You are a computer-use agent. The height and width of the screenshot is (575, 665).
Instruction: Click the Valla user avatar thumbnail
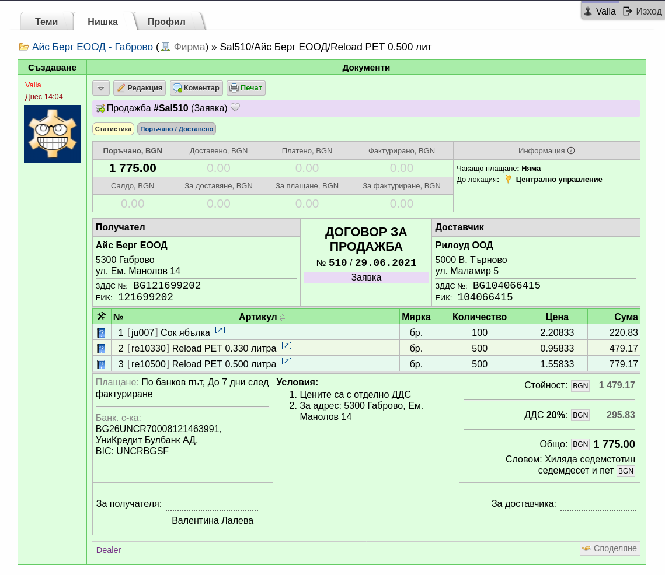[52, 134]
